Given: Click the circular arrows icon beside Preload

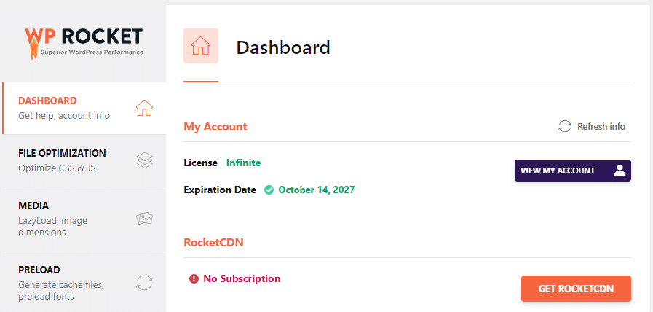Looking at the screenshot, I should coord(144,282).
